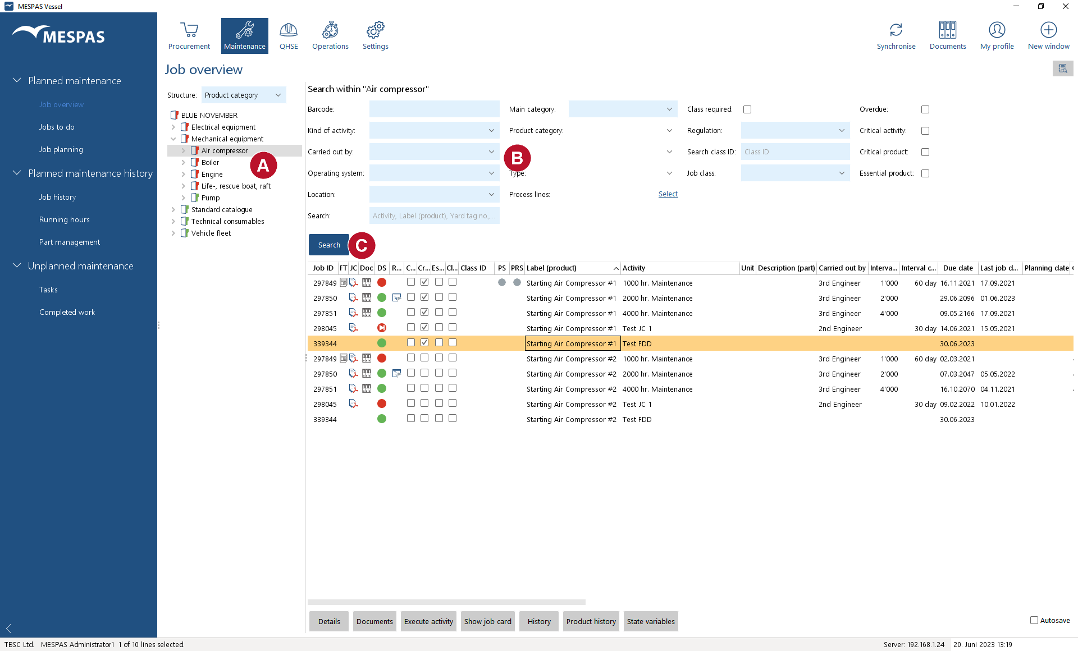Open the Structure dropdown showing Product category

(244, 95)
